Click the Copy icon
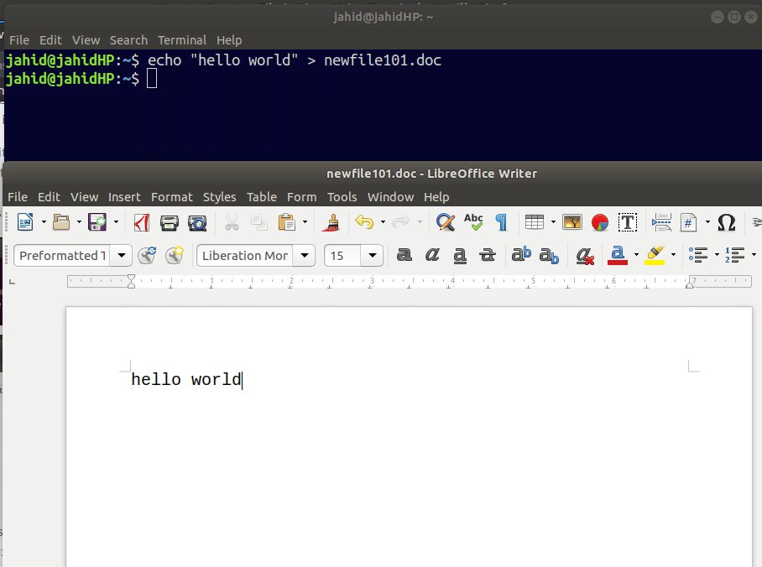The height and width of the screenshot is (567, 762). point(259,222)
